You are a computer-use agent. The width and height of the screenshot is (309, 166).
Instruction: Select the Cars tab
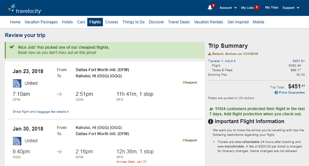pos(81,22)
